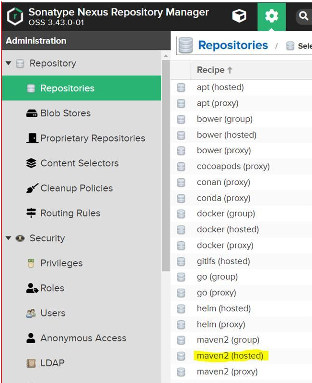Viewport: 312px width, 383px height.
Task: Open Anonymous Access settings
Action: (83, 338)
